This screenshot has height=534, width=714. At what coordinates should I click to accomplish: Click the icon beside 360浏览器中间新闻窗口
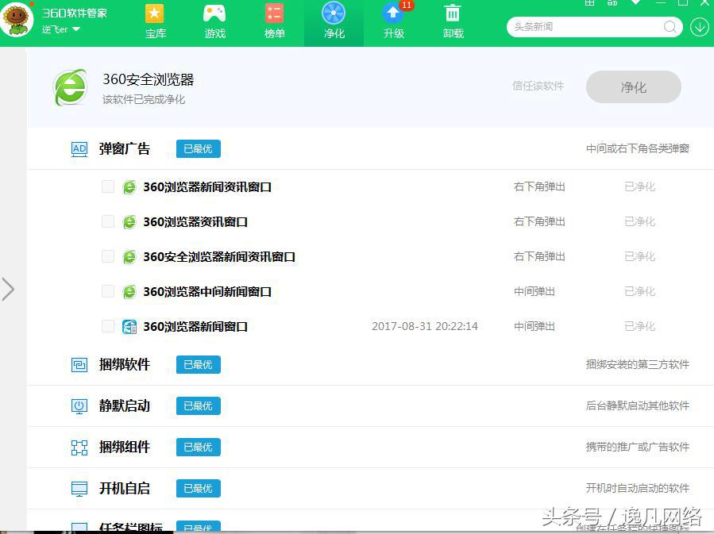(129, 291)
